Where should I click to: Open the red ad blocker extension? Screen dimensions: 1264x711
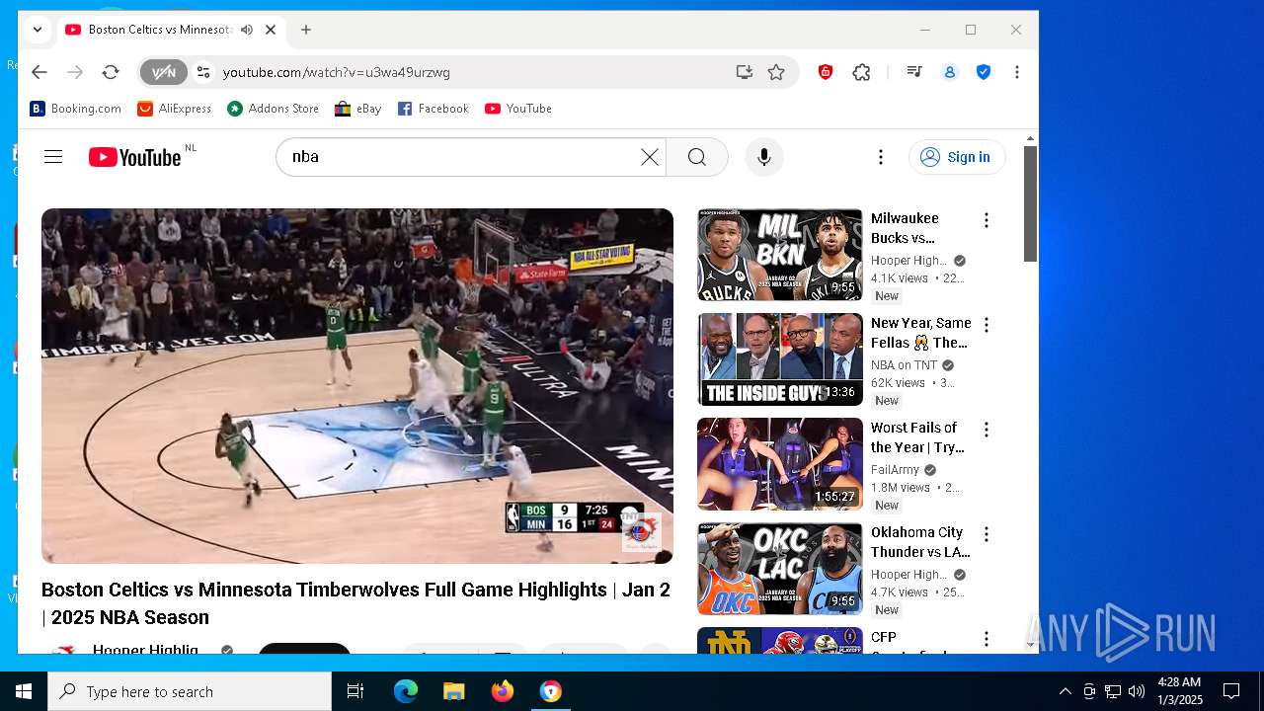pos(826,72)
